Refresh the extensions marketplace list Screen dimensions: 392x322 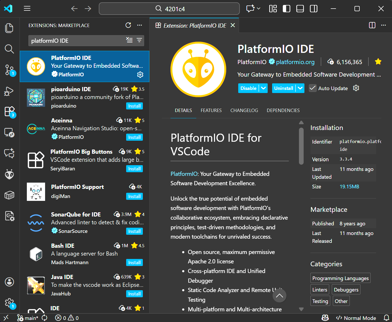click(x=128, y=25)
